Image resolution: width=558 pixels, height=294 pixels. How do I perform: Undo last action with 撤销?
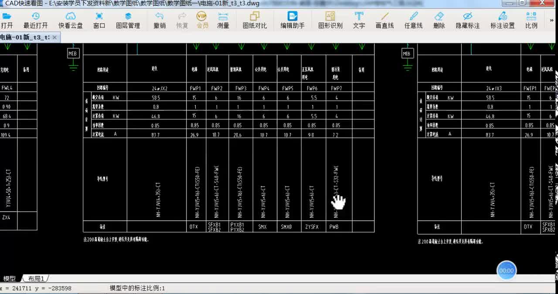(x=160, y=21)
